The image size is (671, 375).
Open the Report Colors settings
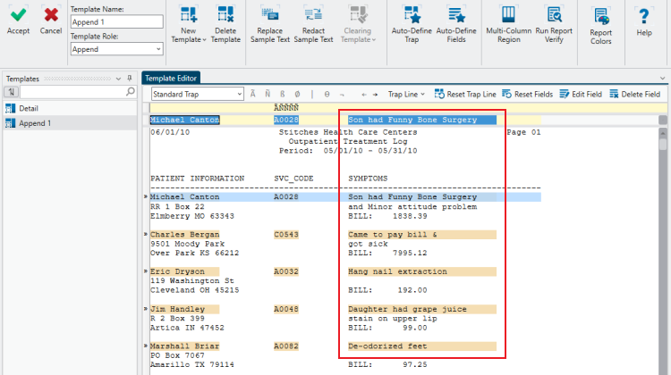(x=601, y=18)
